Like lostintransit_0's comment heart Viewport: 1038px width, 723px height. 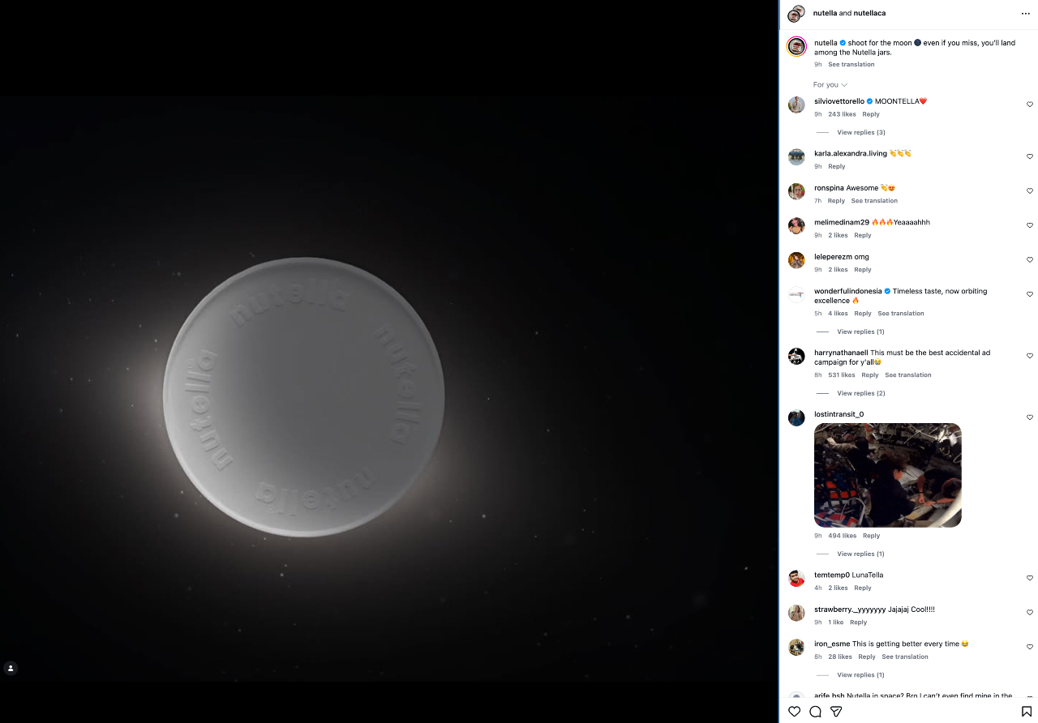click(1030, 417)
